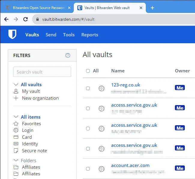This screenshot has width=195, height=179.
Task: Close the Bitwarden Open Source Password tab
Action: pos(69,8)
